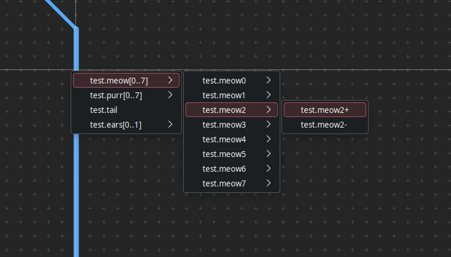Expand chevron beside test.meow1
The height and width of the screenshot is (257, 451).
[x=268, y=95]
